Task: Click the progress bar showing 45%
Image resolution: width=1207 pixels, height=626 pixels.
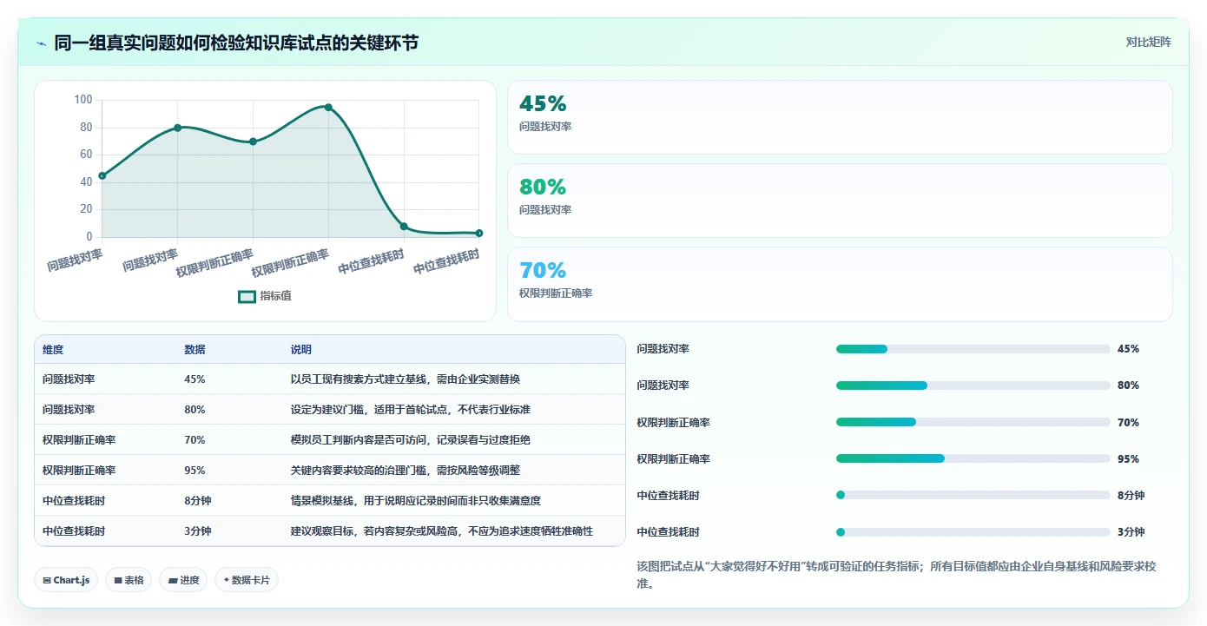Action: click(x=973, y=349)
